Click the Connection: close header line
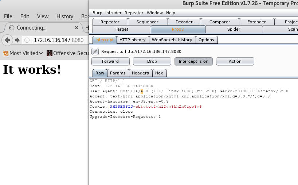The height and width of the screenshot is (185, 298). click(x=111, y=112)
